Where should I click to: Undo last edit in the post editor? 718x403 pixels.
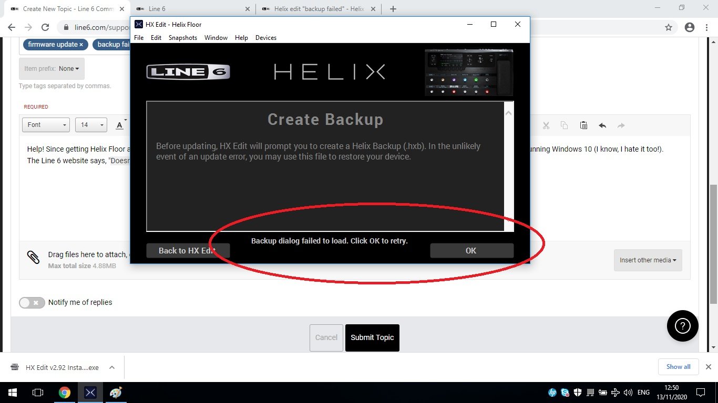tap(602, 125)
